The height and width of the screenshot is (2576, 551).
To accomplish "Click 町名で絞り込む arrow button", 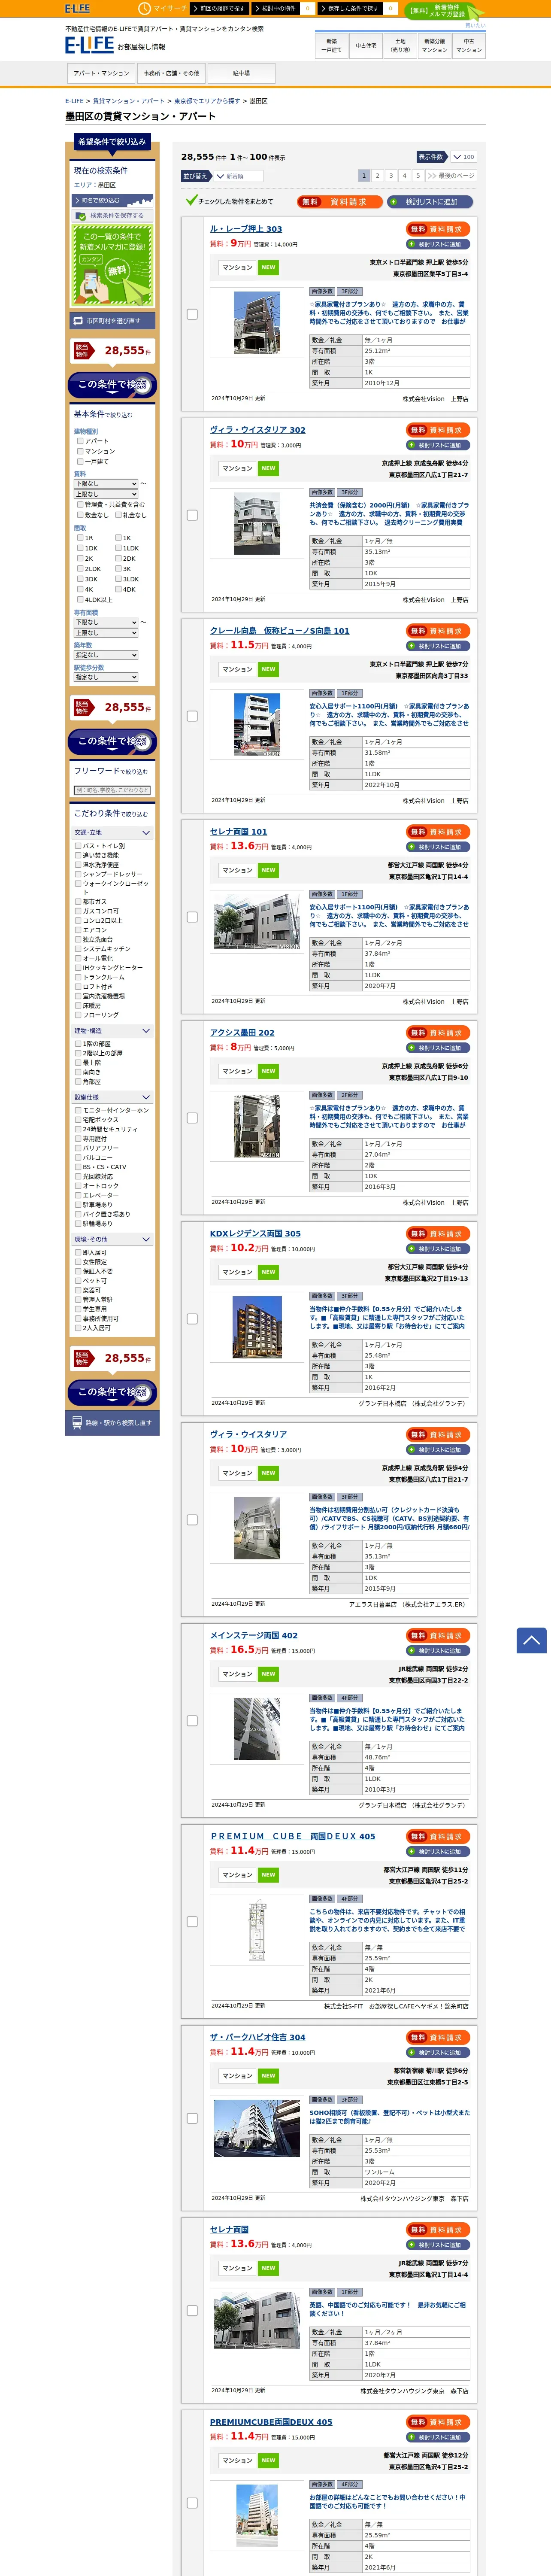I will coord(112,200).
